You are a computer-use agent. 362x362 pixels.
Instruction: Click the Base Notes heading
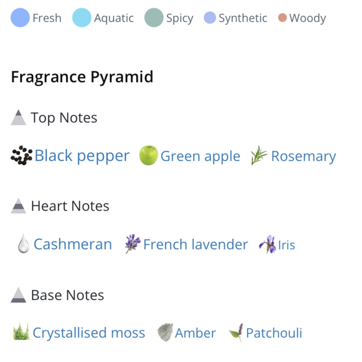67,295
